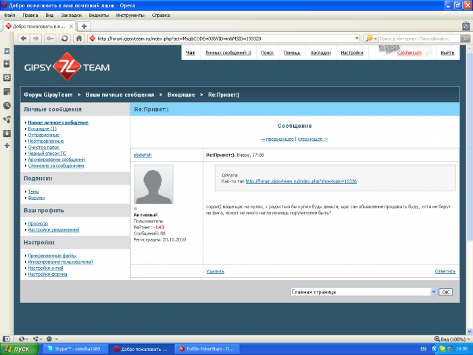Open the Виджеты menu
Screen dimensions: 473x355
99,15
